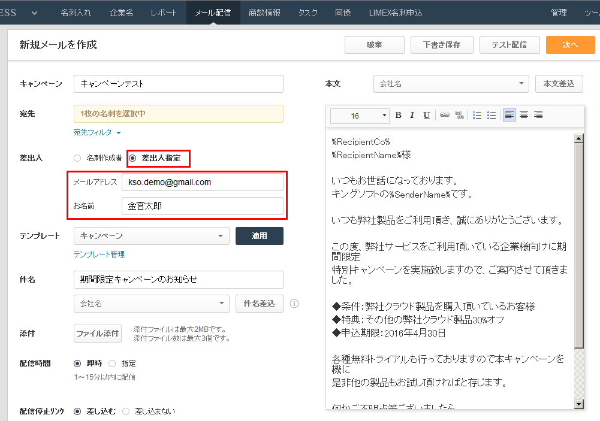600x421 pixels.
Task: Insert a numbered list
Action: coord(478,116)
